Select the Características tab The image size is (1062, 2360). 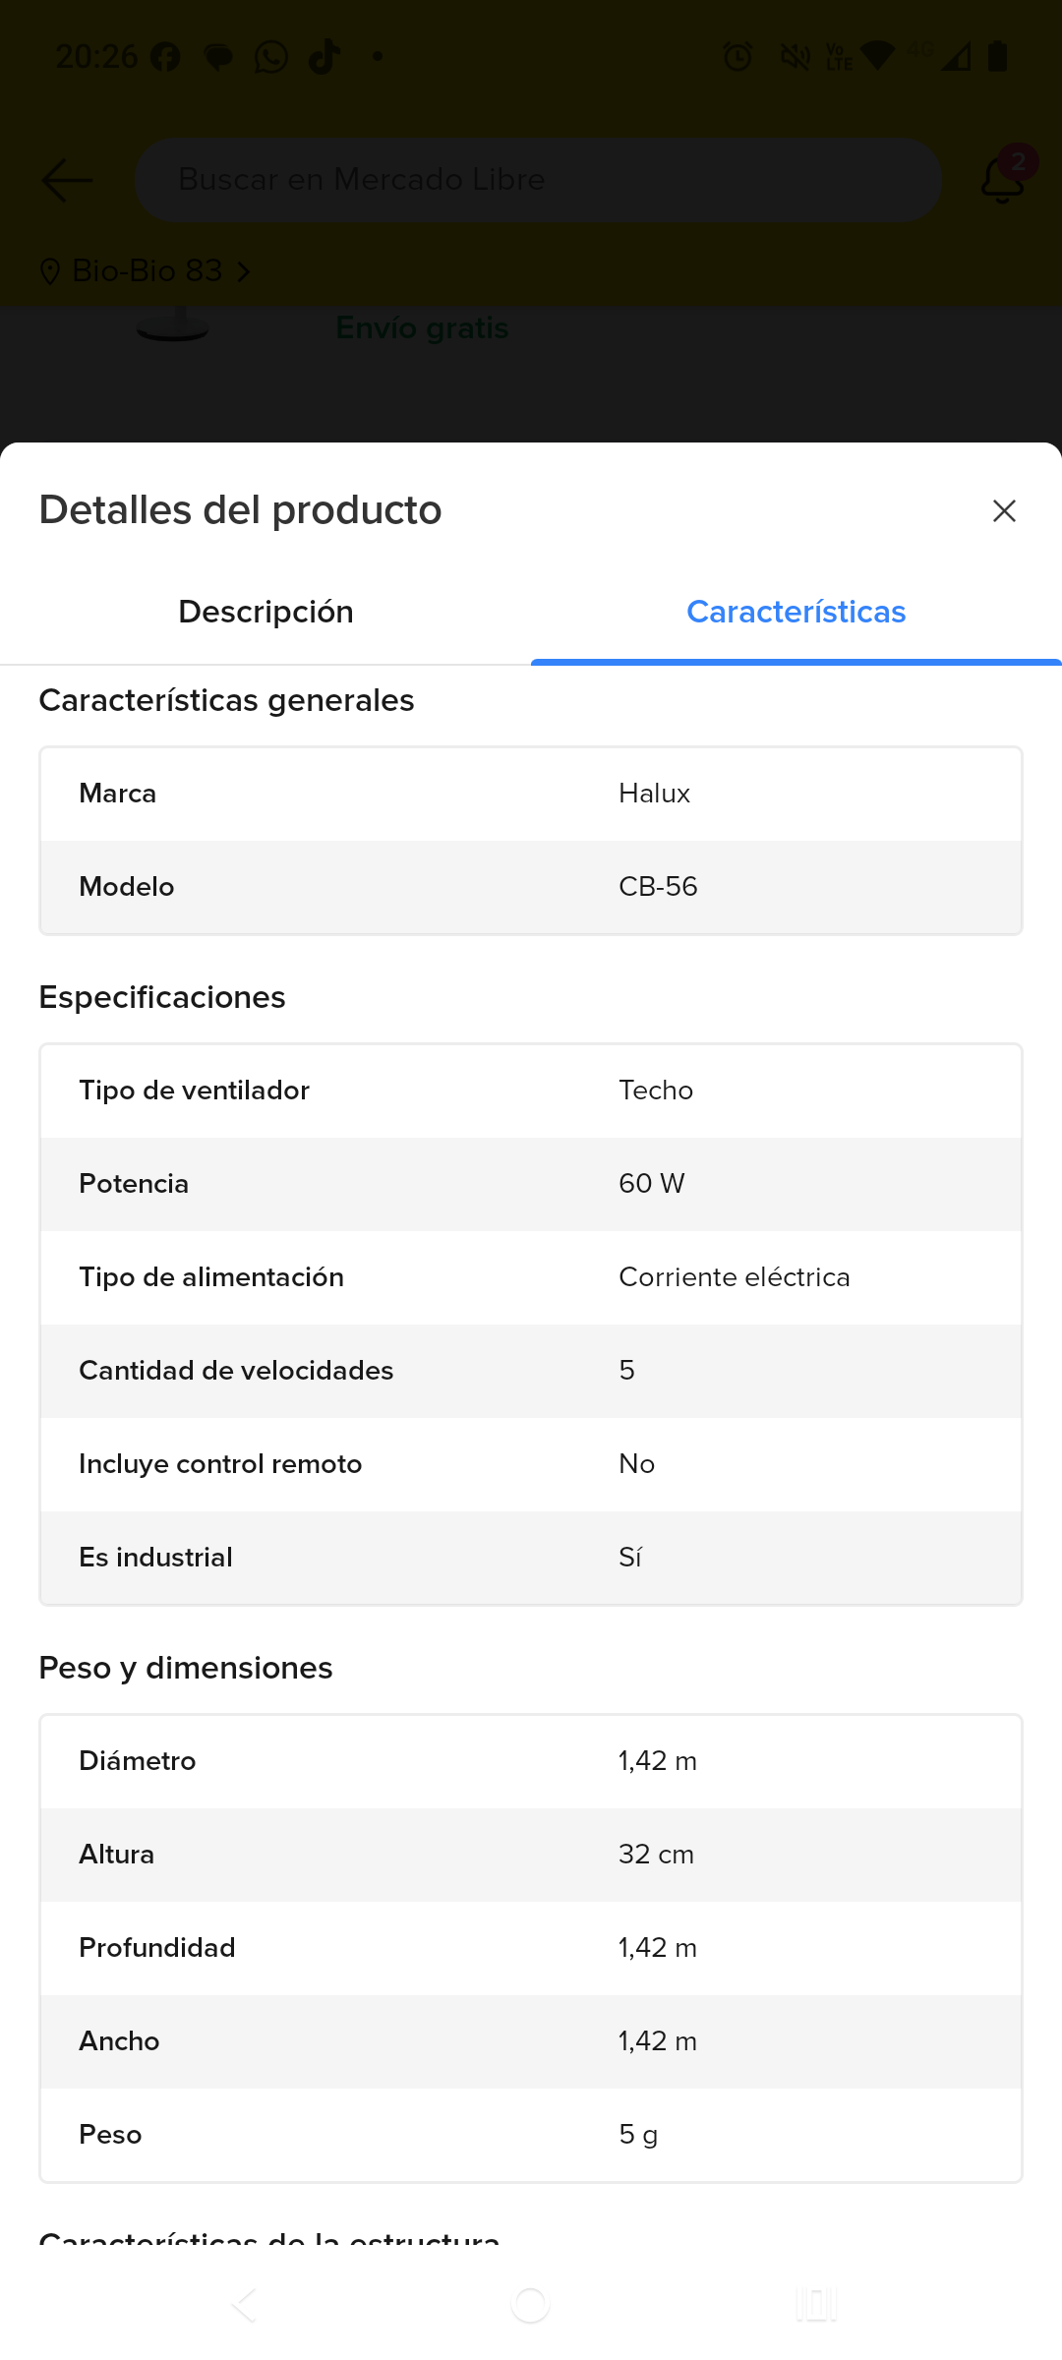coord(796,612)
